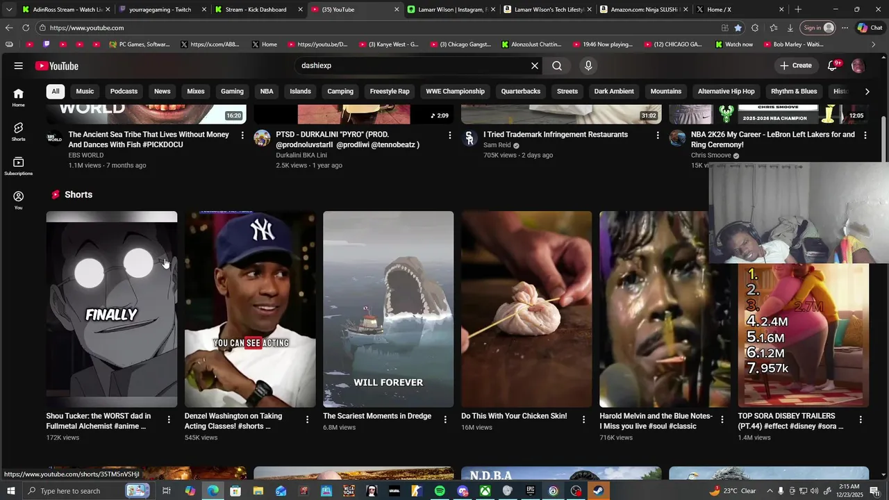Open Denzel Washington on Taking Acting Classes title
The image size is (889, 500).
(x=233, y=421)
